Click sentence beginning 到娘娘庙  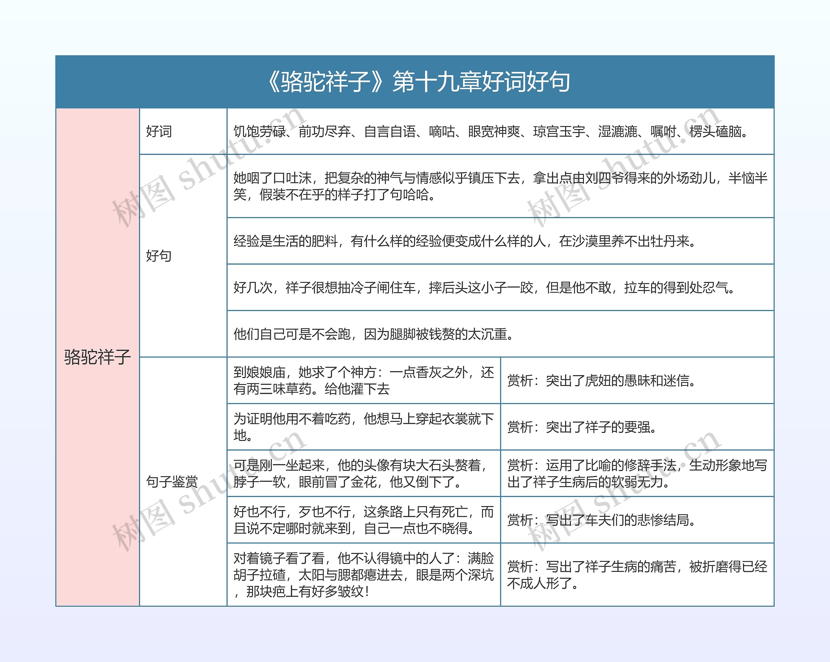(x=364, y=380)
